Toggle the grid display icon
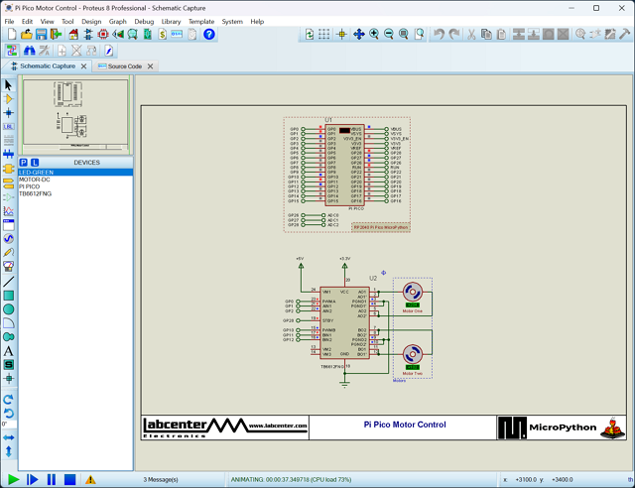The width and height of the screenshot is (635, 488). (x=324, y=34)
